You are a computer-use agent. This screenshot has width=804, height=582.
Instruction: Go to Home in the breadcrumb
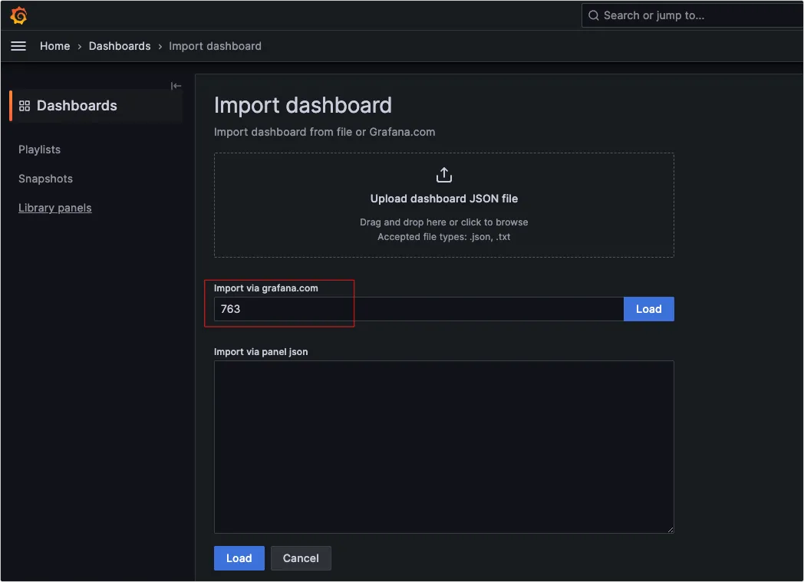tap(54, 46)
